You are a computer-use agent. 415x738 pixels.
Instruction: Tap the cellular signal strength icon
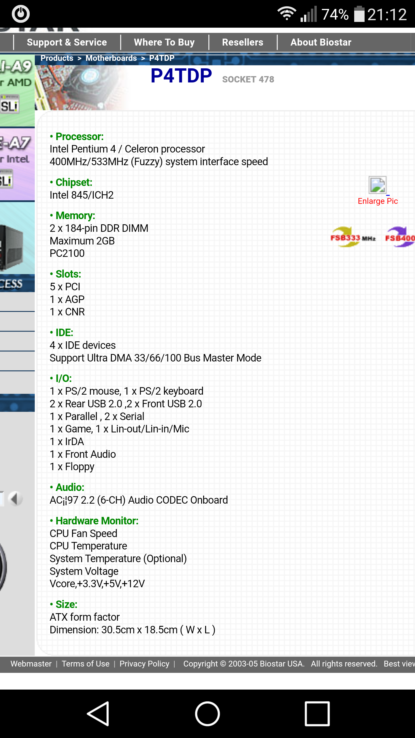pos(308,14)
